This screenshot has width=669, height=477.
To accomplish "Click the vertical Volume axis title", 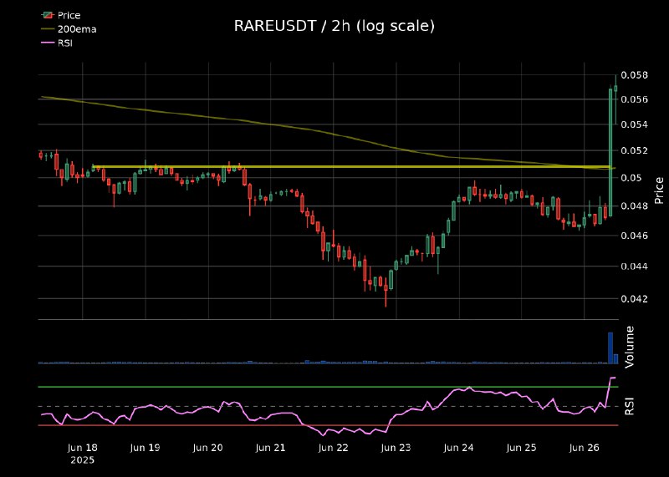I will (x=630, y=347).
